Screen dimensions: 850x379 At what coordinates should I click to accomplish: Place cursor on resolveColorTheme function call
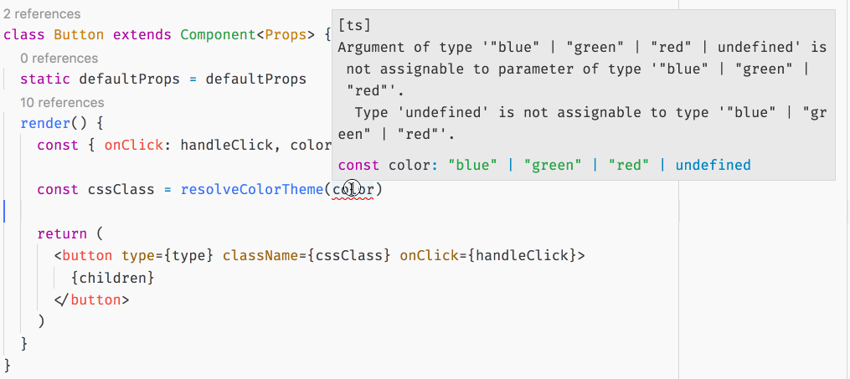coord(252,189)
